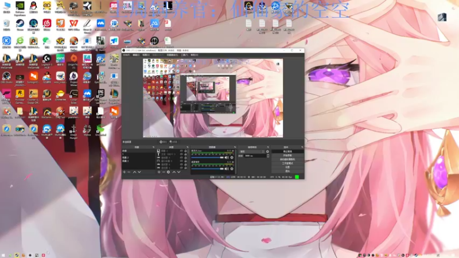459x258 pixels.
Task: Add a new scene with the plus icon
Action: [124, 172]
